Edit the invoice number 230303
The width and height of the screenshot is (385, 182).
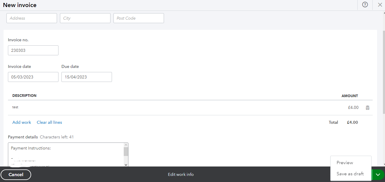pyautogui.click(x=33, y=50)
